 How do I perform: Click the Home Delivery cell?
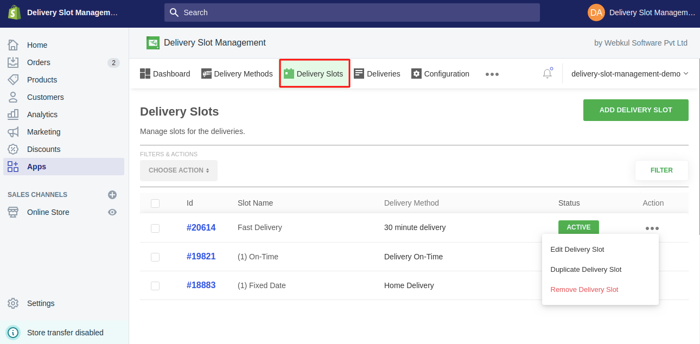pos(409,285)
